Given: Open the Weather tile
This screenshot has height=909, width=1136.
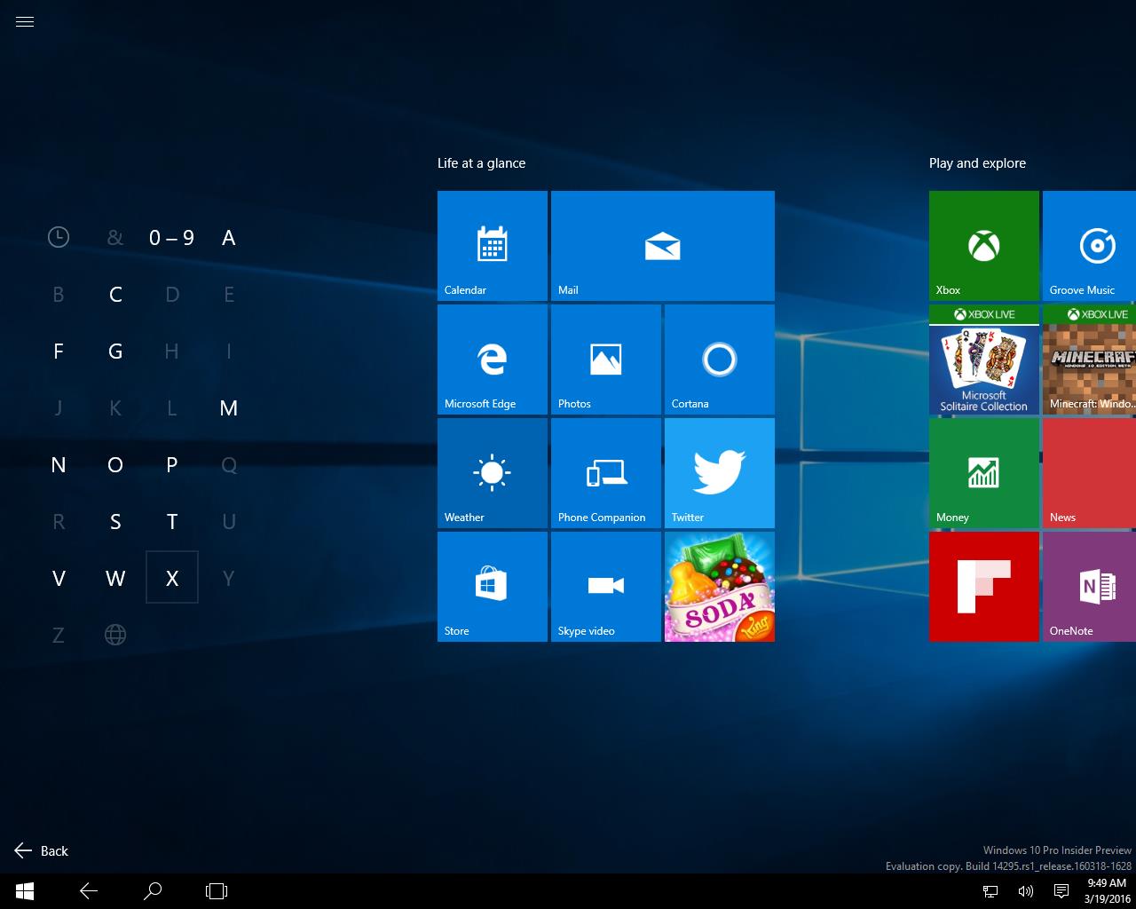Looking at the screenshot, I should click(493, 473).
